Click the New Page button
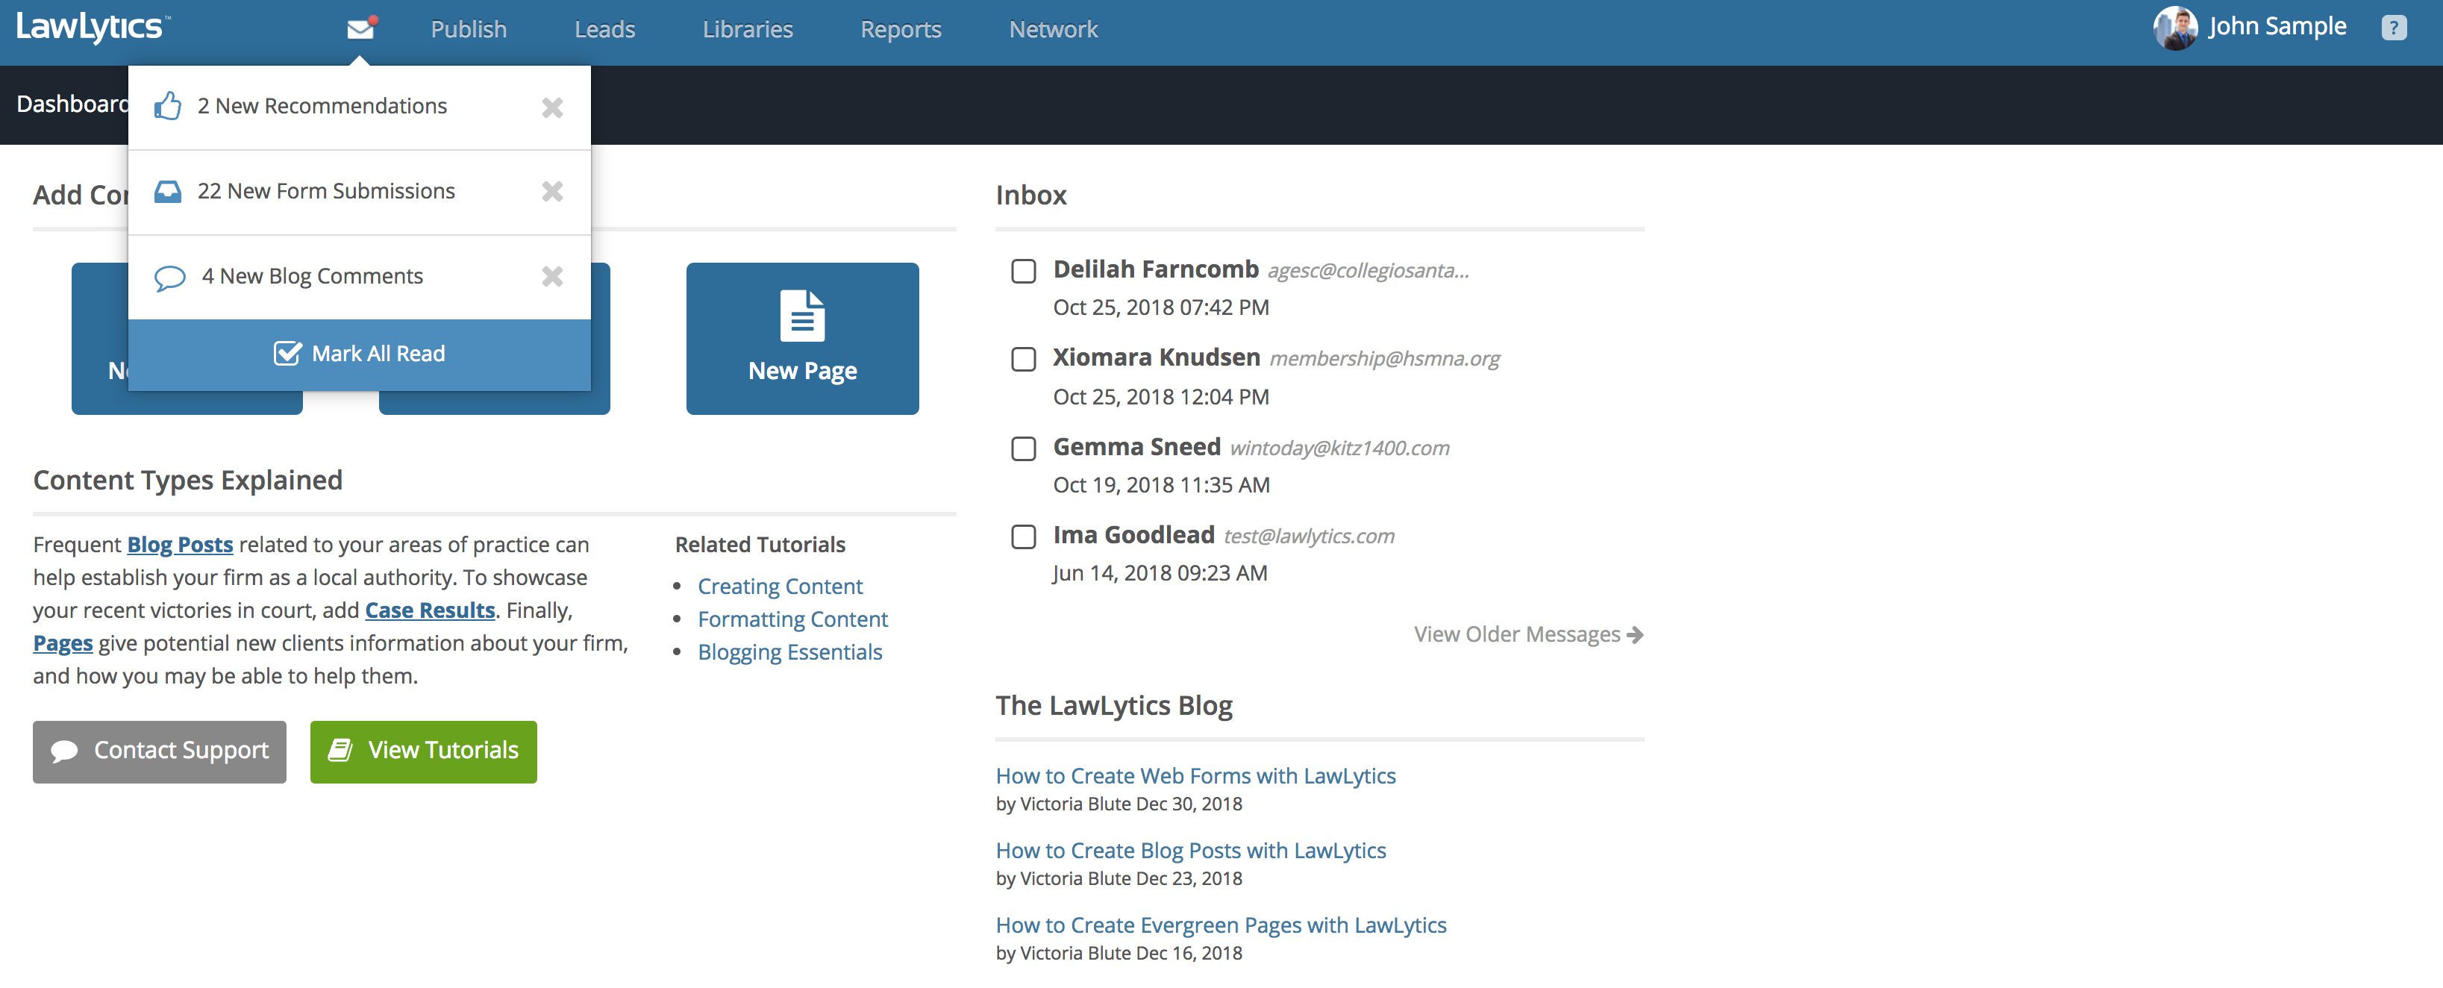The image size is (2443, 988). [802, 339]
